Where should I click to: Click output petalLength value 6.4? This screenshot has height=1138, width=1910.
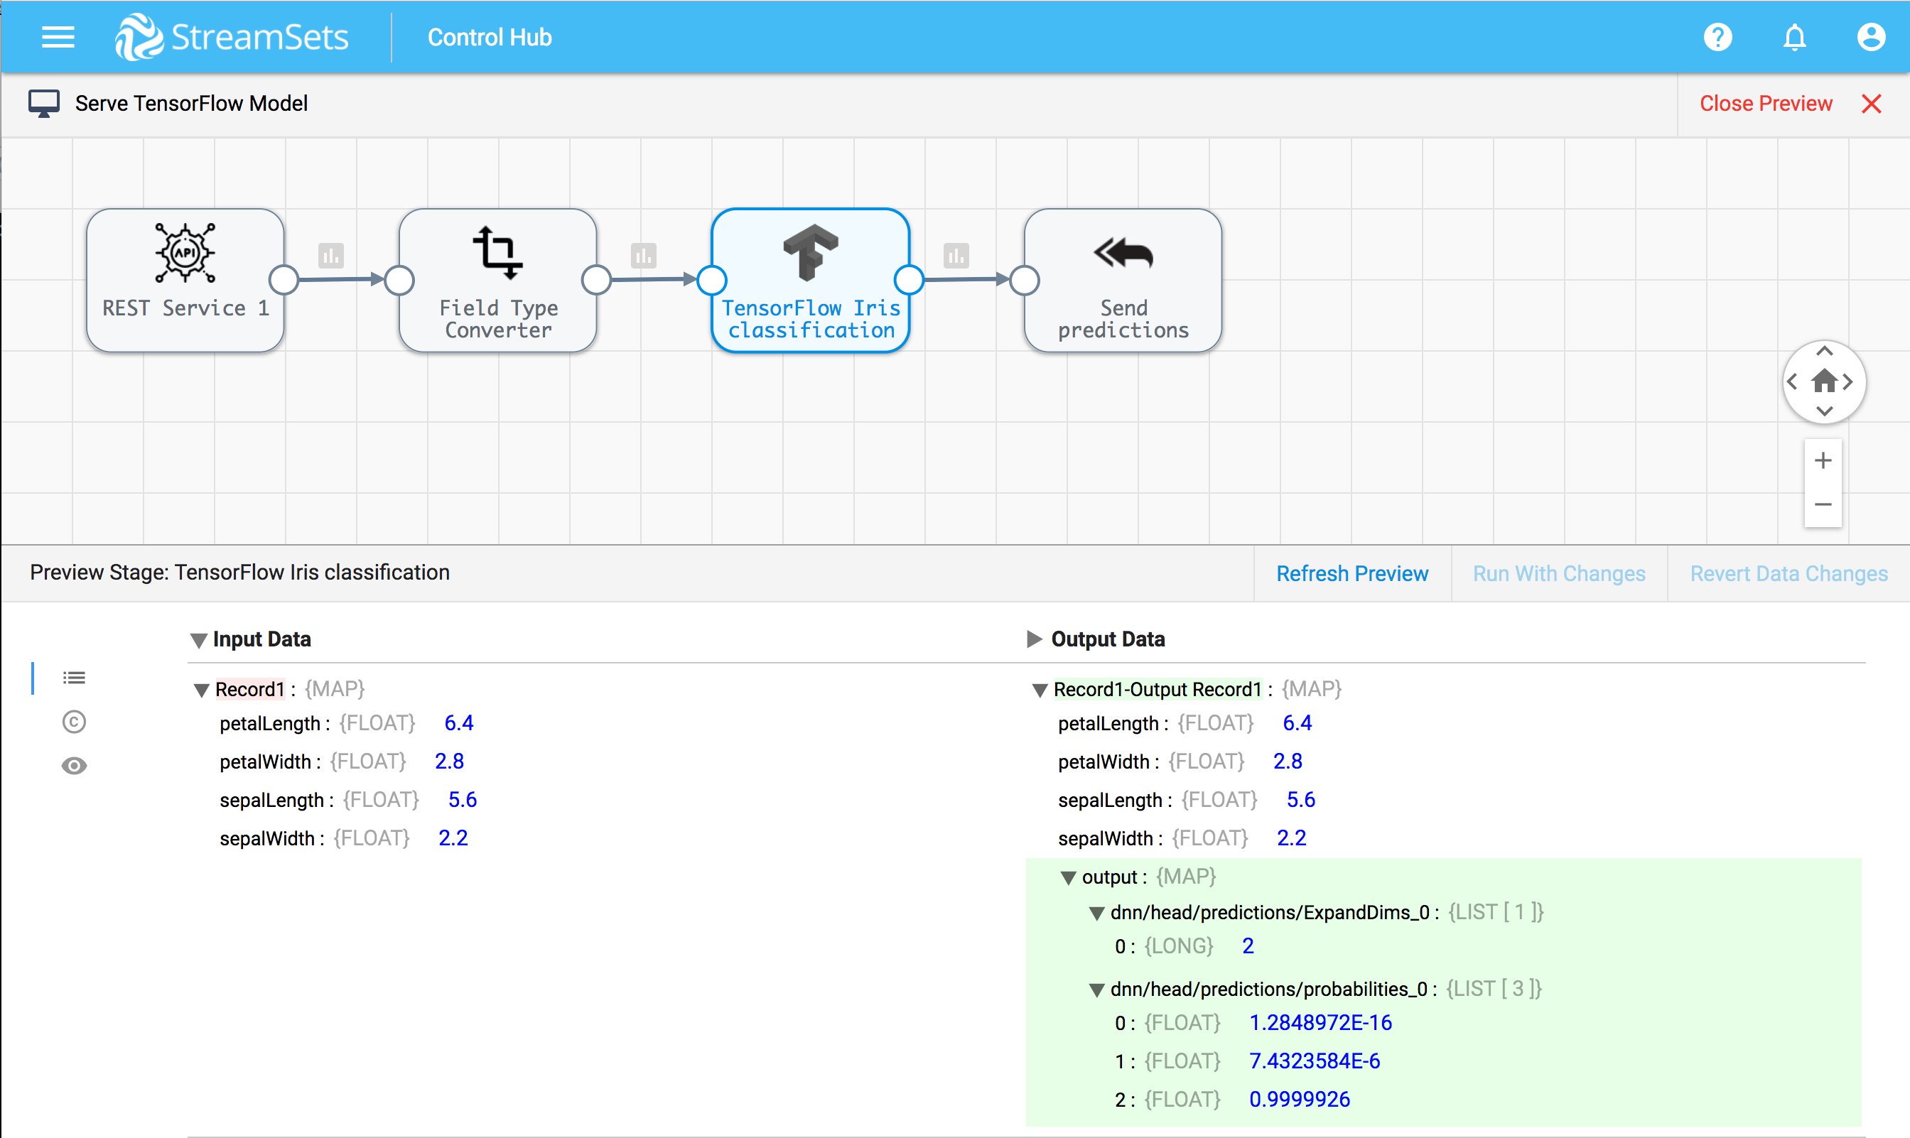coord(1297,723)
